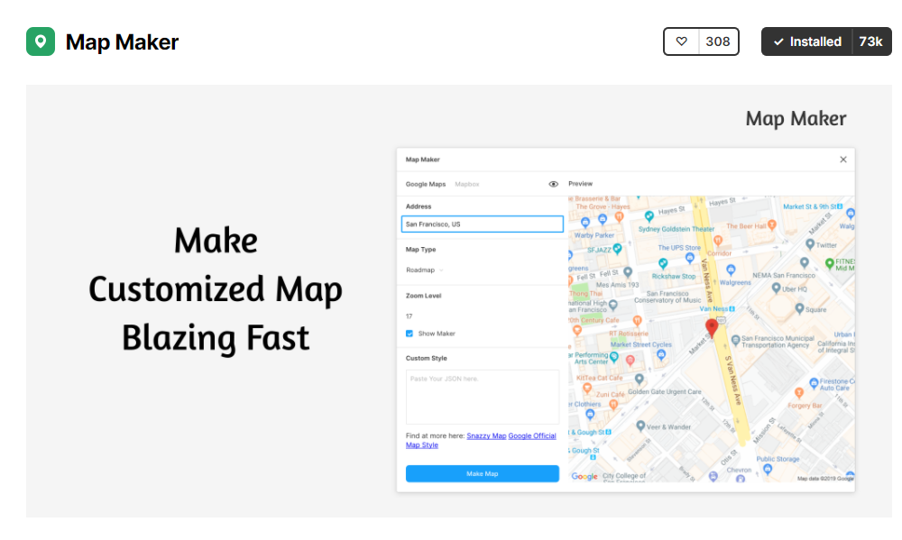Switch to the Google Maps tab

426,184
